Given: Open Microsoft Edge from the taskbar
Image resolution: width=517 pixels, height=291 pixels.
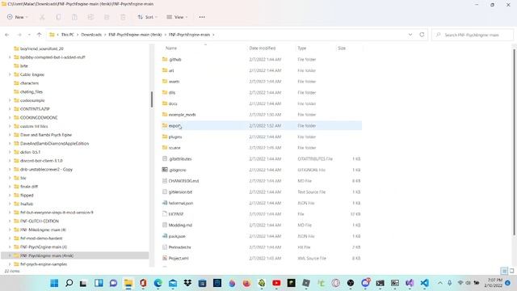Looking at the screenshot, I should point(158,283).
